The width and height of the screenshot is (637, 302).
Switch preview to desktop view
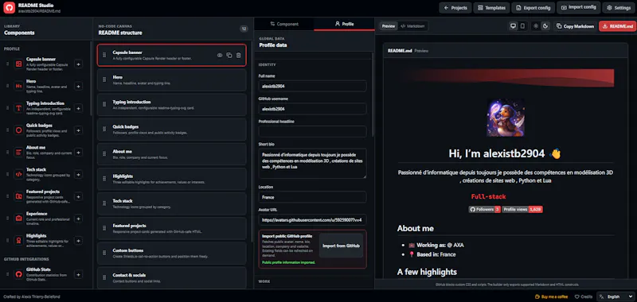click(513, 26)
